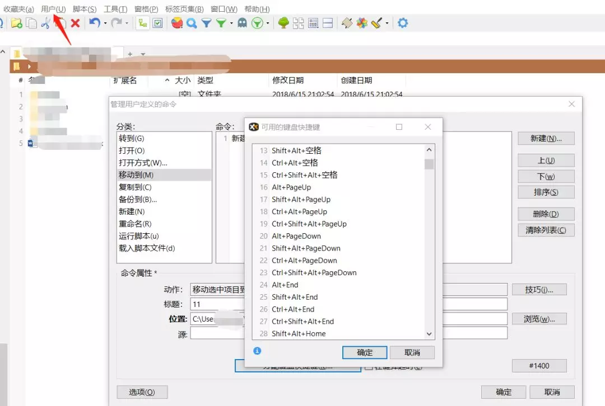Click the green funnel visual filter icon
This screenshot has height=406, width=605.
(x=221, y=23)
